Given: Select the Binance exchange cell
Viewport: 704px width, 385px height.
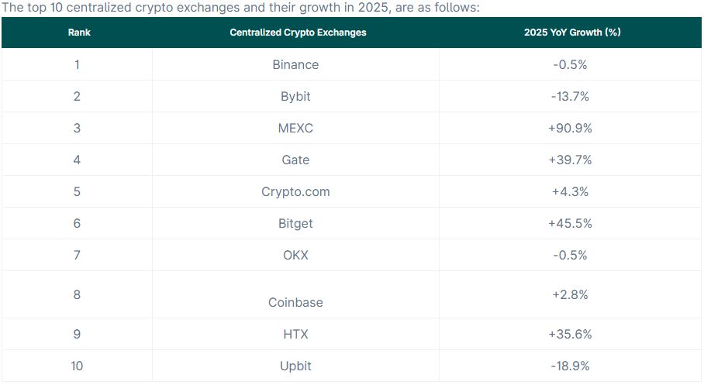Looking at the screenshot, I should pyautogui.click(x=295, y=64).
